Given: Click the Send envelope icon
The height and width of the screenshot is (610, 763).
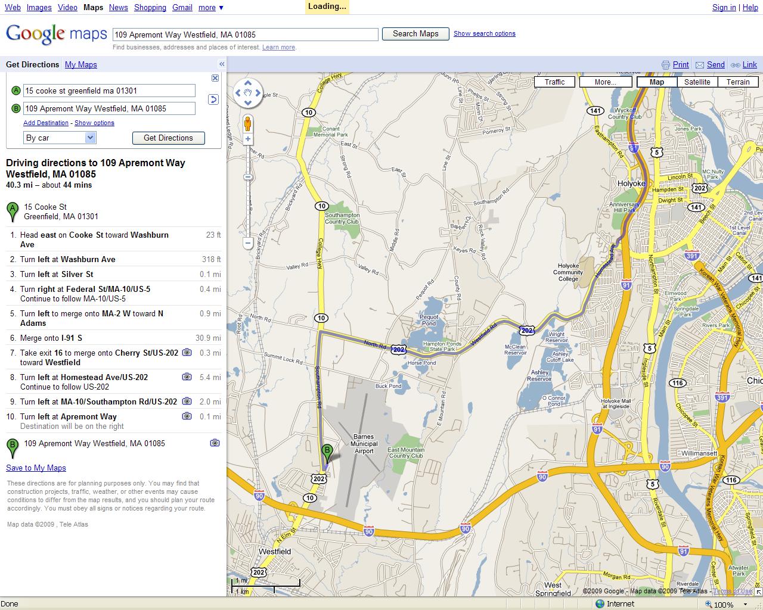Looking at the screenshot, I should pyautogui.click(x=700, y=65).
